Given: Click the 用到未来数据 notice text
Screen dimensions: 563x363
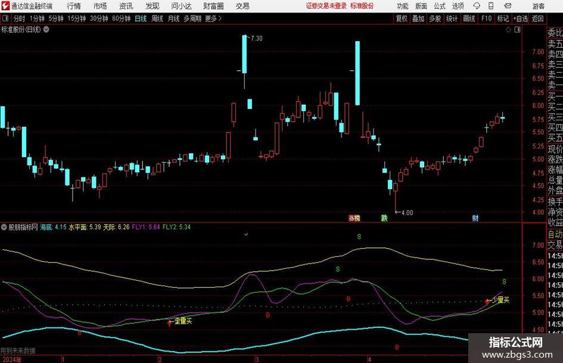Looking at the screenshot, I should [x=18, y=350].
